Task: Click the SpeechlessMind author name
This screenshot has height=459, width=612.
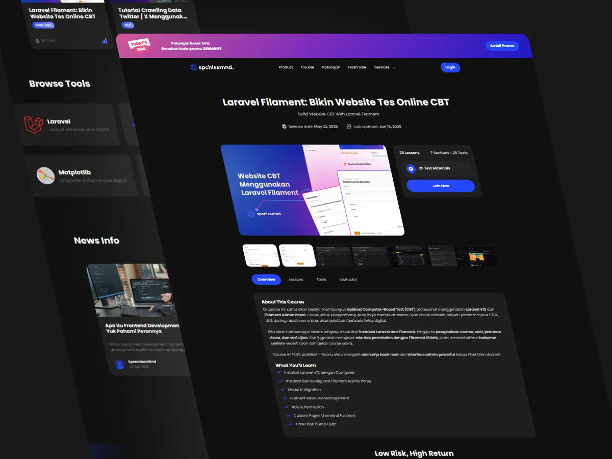Action: (142, 362)
